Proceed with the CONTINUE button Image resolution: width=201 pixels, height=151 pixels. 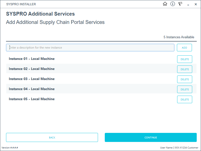(151, 137)
